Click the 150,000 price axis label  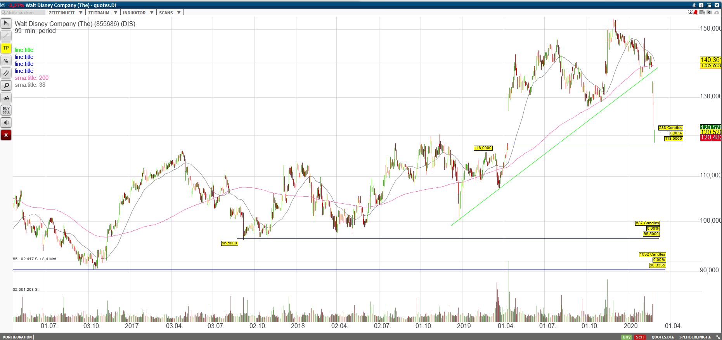click(711, 28)
